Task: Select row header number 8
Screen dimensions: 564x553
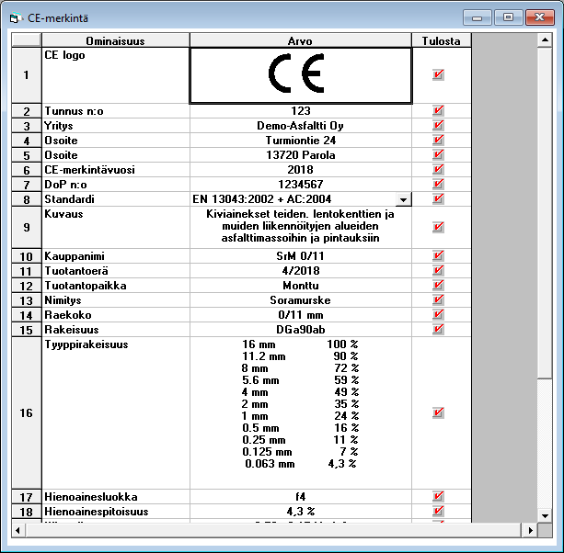Action: point(27,199)
